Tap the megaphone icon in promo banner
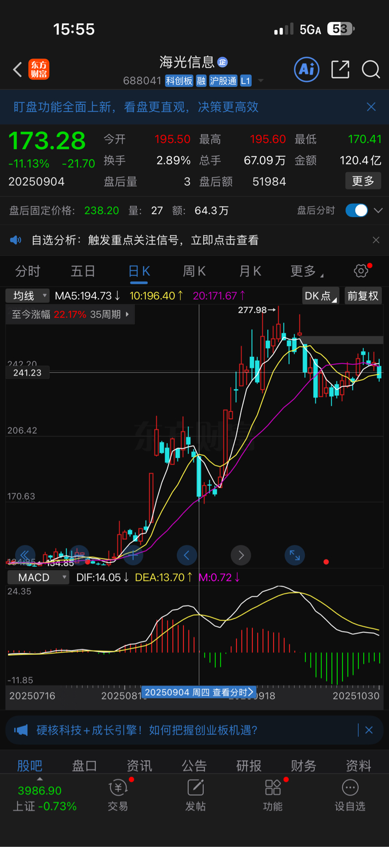Screen dimensions: 389x847 click(x=21, y=730)
